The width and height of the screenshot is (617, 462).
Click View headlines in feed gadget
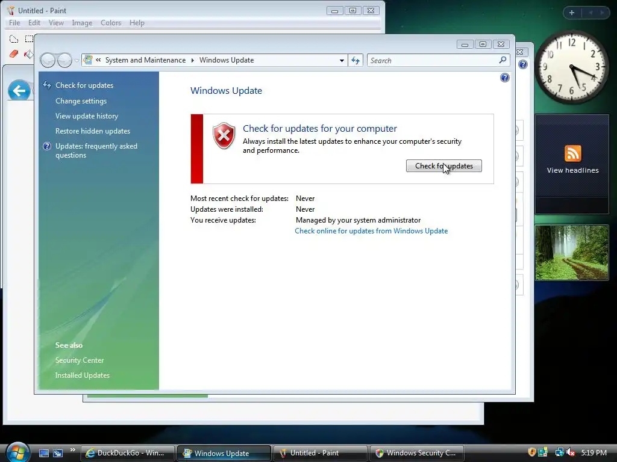(572, 170)
